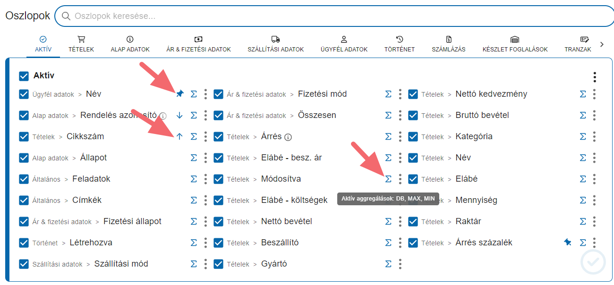The height and width of the screenshot is (285, 614).
Task: Click the sigma icon for Fizetési mód
Action: 388,94
